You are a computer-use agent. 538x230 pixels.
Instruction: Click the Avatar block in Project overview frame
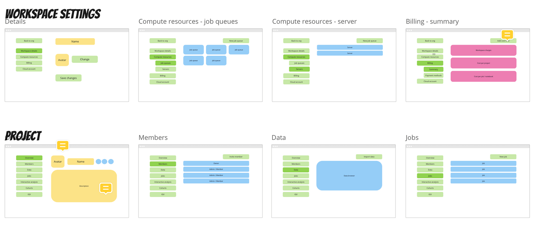(x=58, y=162)
